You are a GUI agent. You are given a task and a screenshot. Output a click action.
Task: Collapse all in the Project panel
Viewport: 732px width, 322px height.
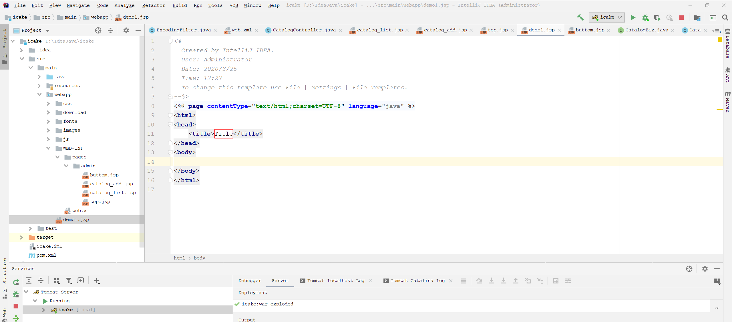coord(111,30)
